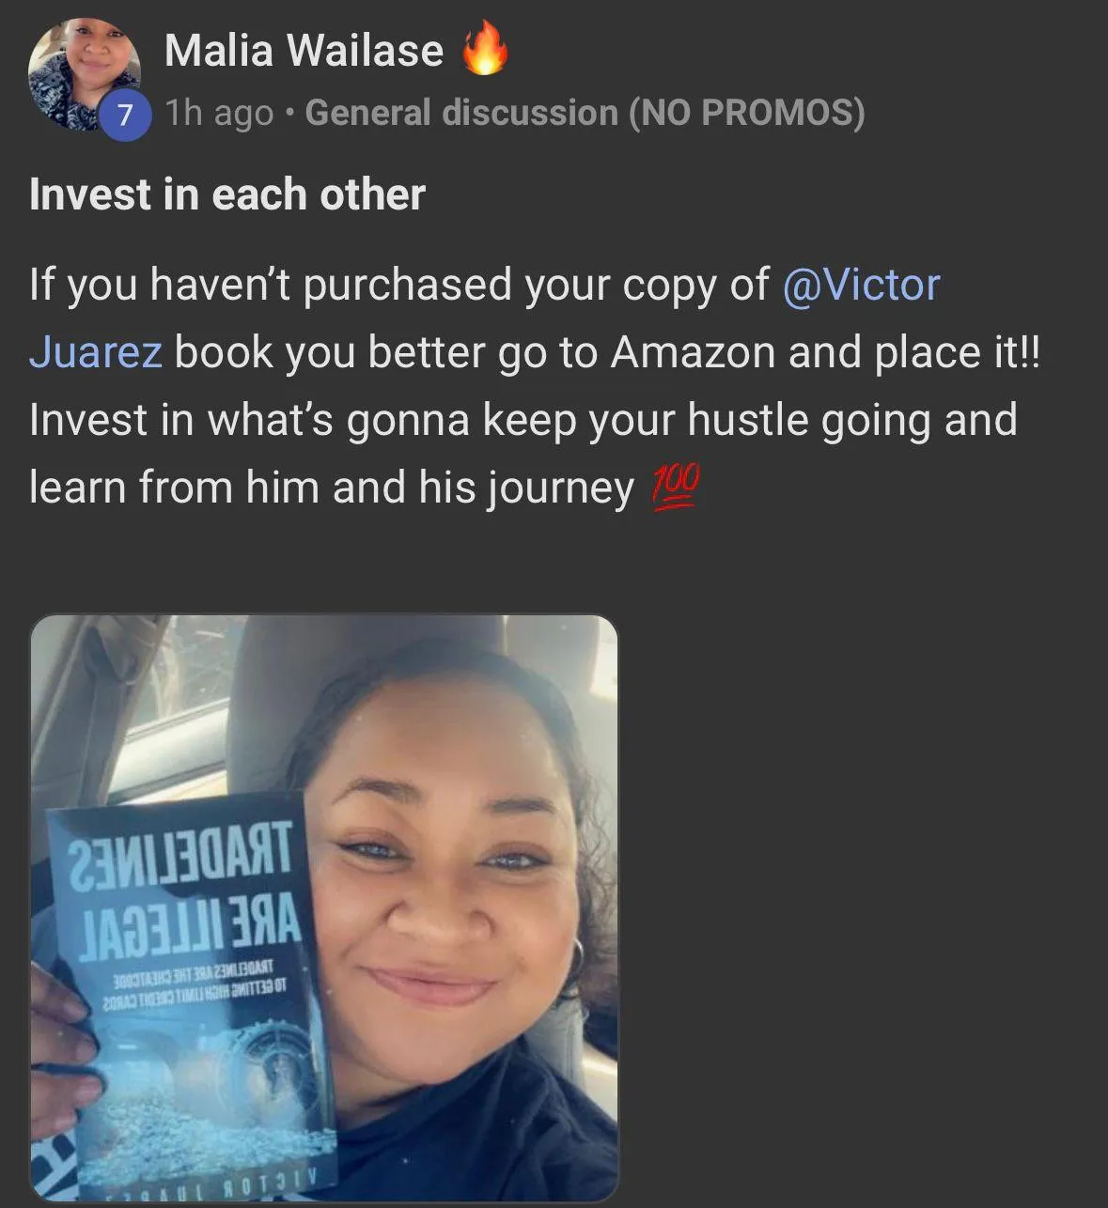This screenshot has width=1108, height=1208.
Task: Click the red 100 emoji
Action: coord(676,488)
